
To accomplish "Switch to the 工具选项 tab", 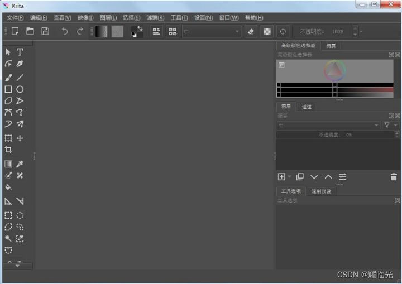I will pos(291,191).
